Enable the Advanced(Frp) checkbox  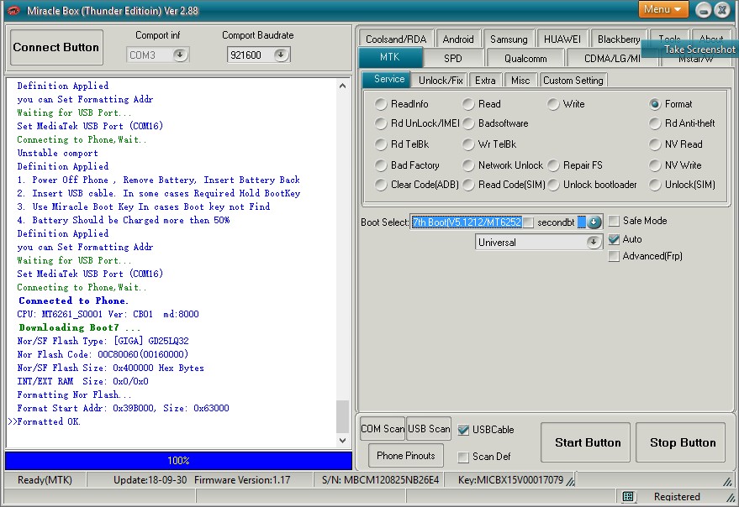click(614, 256)
